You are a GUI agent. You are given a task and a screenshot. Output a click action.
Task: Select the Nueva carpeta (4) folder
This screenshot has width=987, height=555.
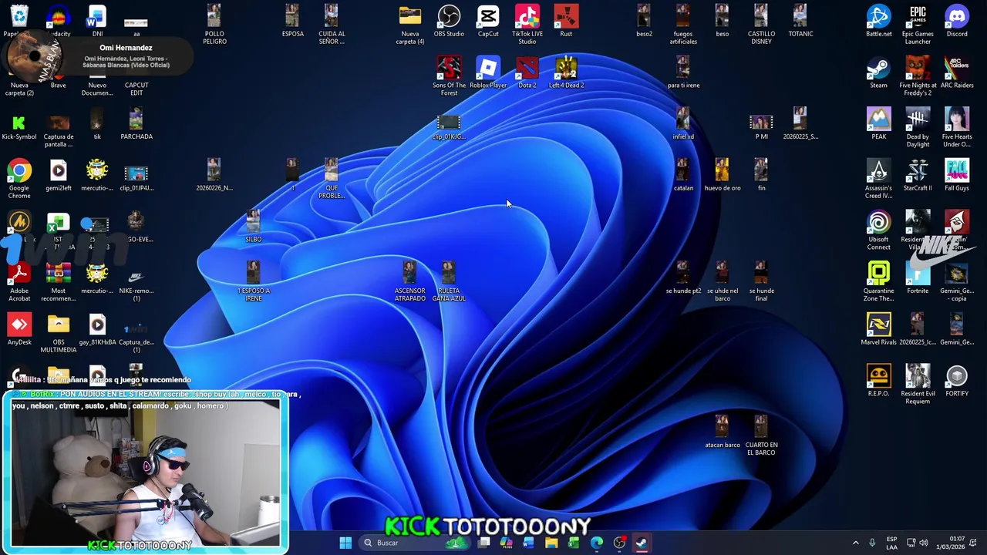(x=410, y=25)
